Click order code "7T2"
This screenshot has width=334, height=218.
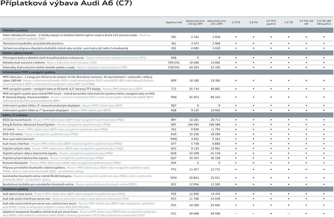(x=174, y=89)
